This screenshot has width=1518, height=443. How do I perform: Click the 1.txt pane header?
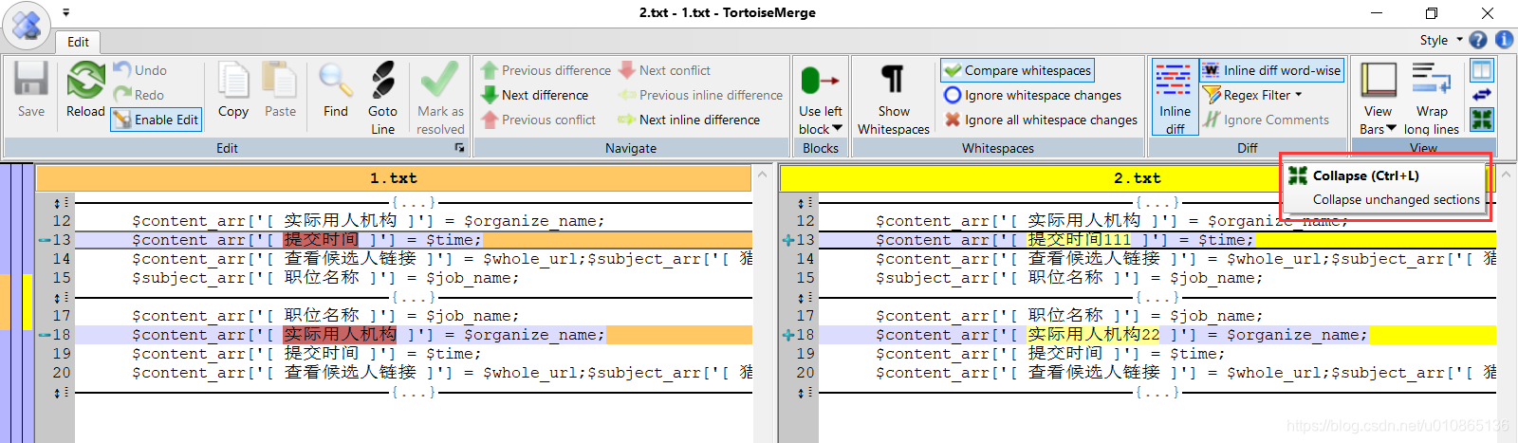click(394, 178)
